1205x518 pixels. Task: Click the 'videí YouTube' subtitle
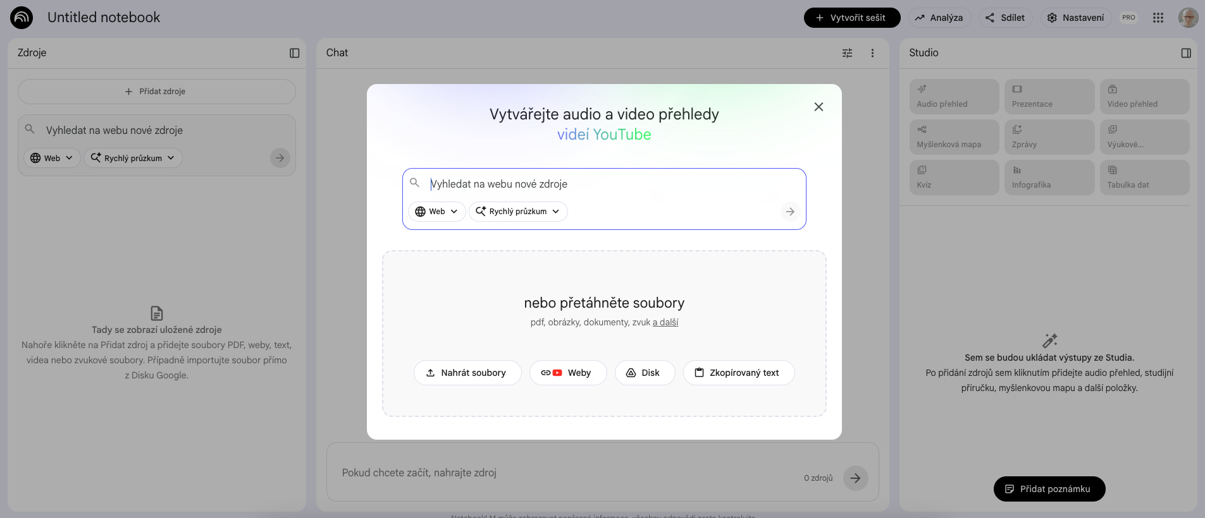click(604, 135)
